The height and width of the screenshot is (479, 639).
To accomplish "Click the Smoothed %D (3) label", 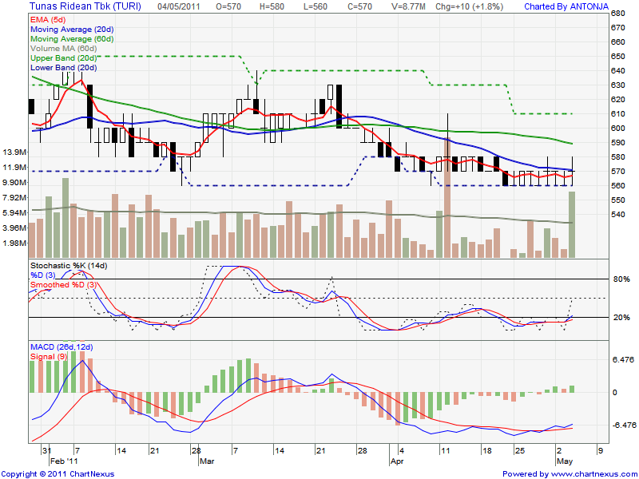I will click(64, 285).
